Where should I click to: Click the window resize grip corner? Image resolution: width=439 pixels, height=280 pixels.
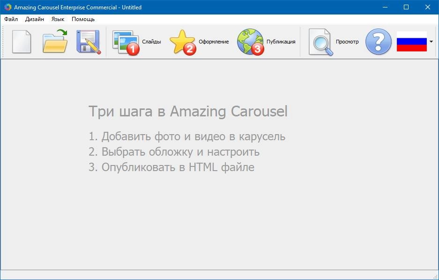[x=435, y=276]
